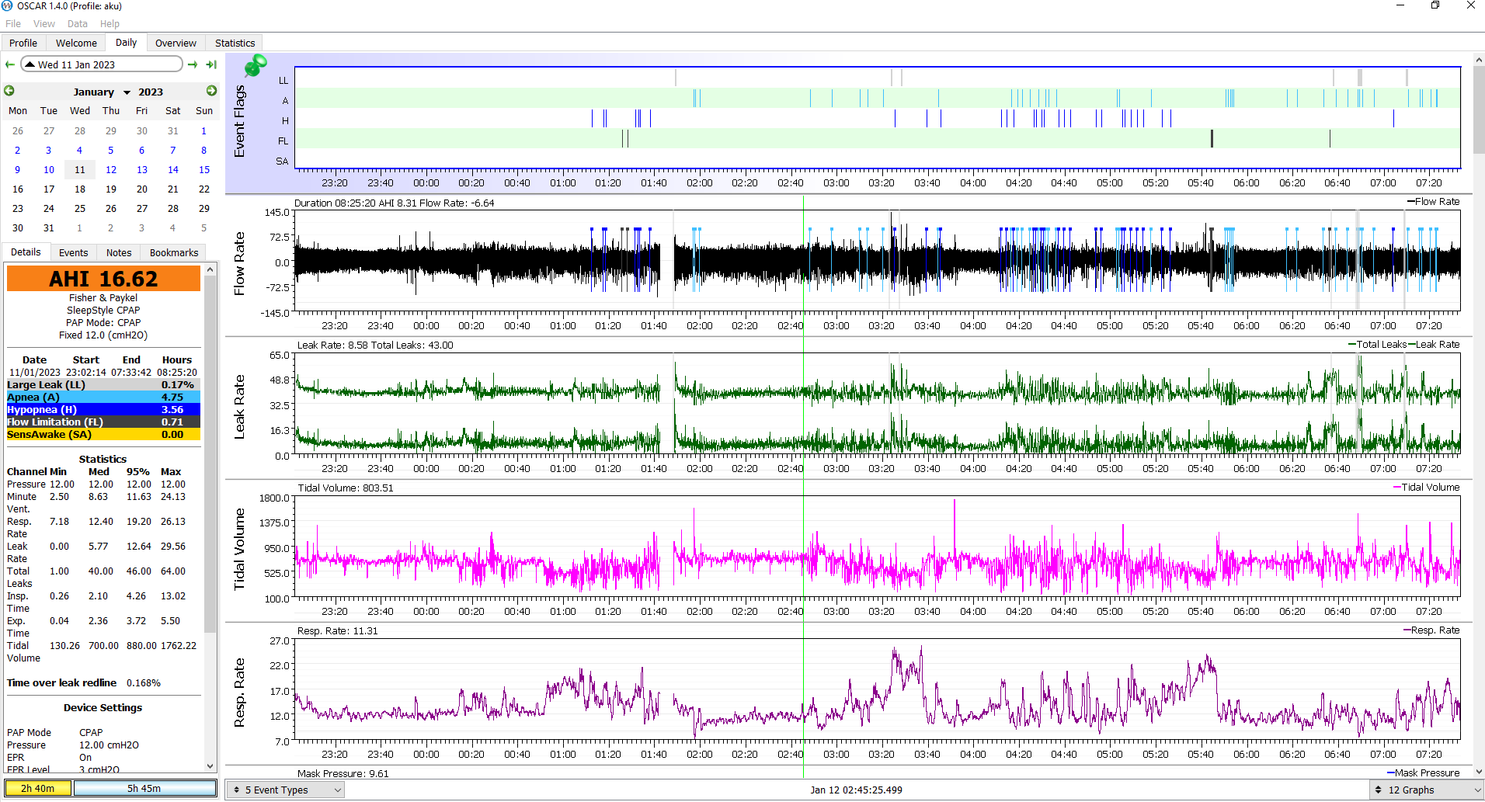The image size is (1485, 802).
Task: Open the Events sub-tab
Action: coord(73,252)
